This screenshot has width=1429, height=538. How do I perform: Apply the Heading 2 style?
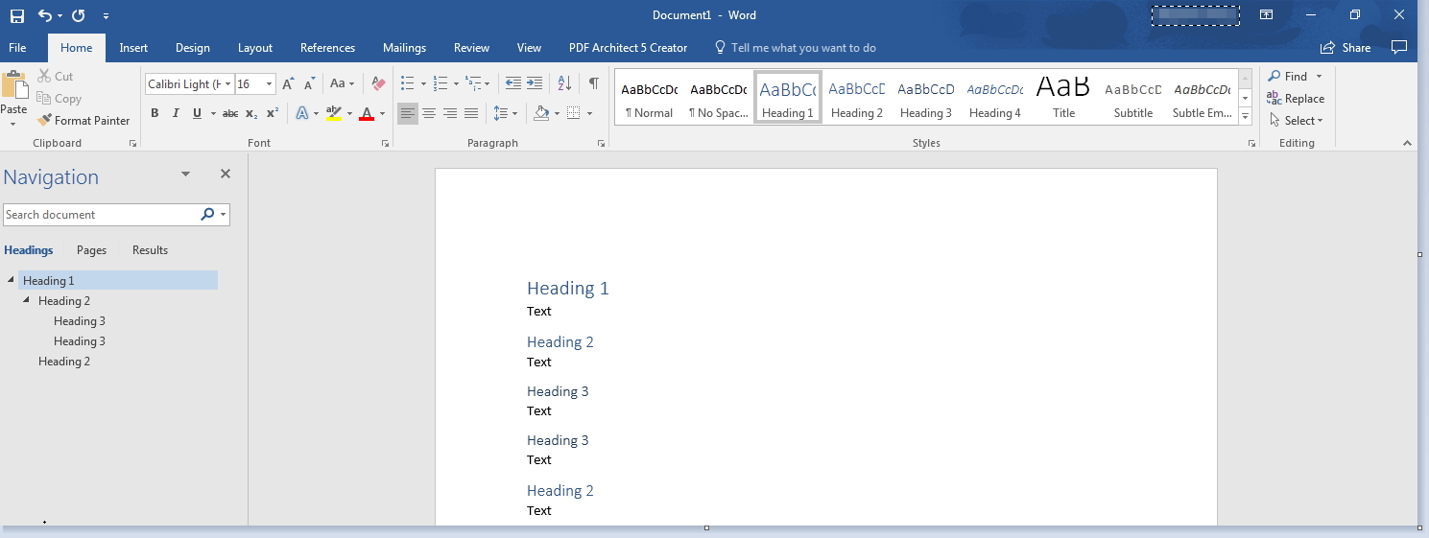857,96
